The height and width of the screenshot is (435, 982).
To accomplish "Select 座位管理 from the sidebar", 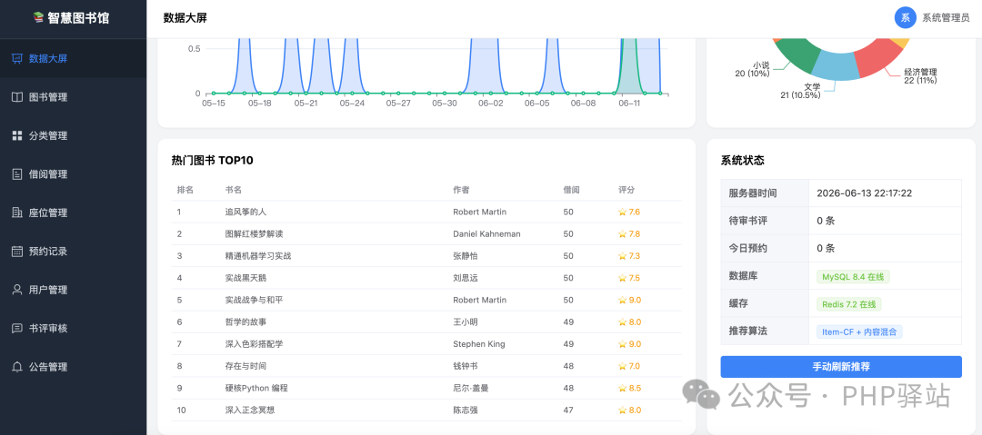I will click(x=74, y=213).
